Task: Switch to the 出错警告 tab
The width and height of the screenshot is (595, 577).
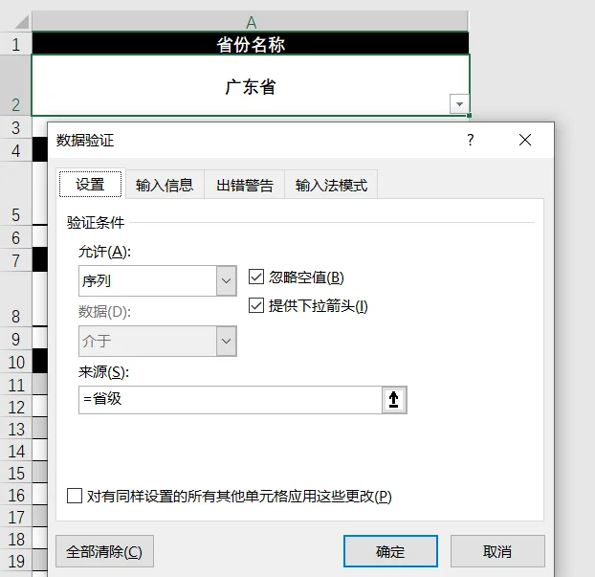Action: (245, 185)
